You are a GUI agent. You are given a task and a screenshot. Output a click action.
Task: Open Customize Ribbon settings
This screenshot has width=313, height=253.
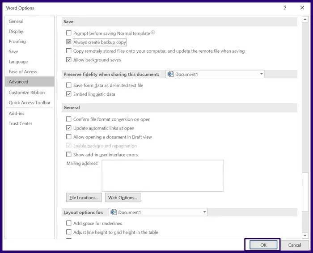tap(30, 93)
